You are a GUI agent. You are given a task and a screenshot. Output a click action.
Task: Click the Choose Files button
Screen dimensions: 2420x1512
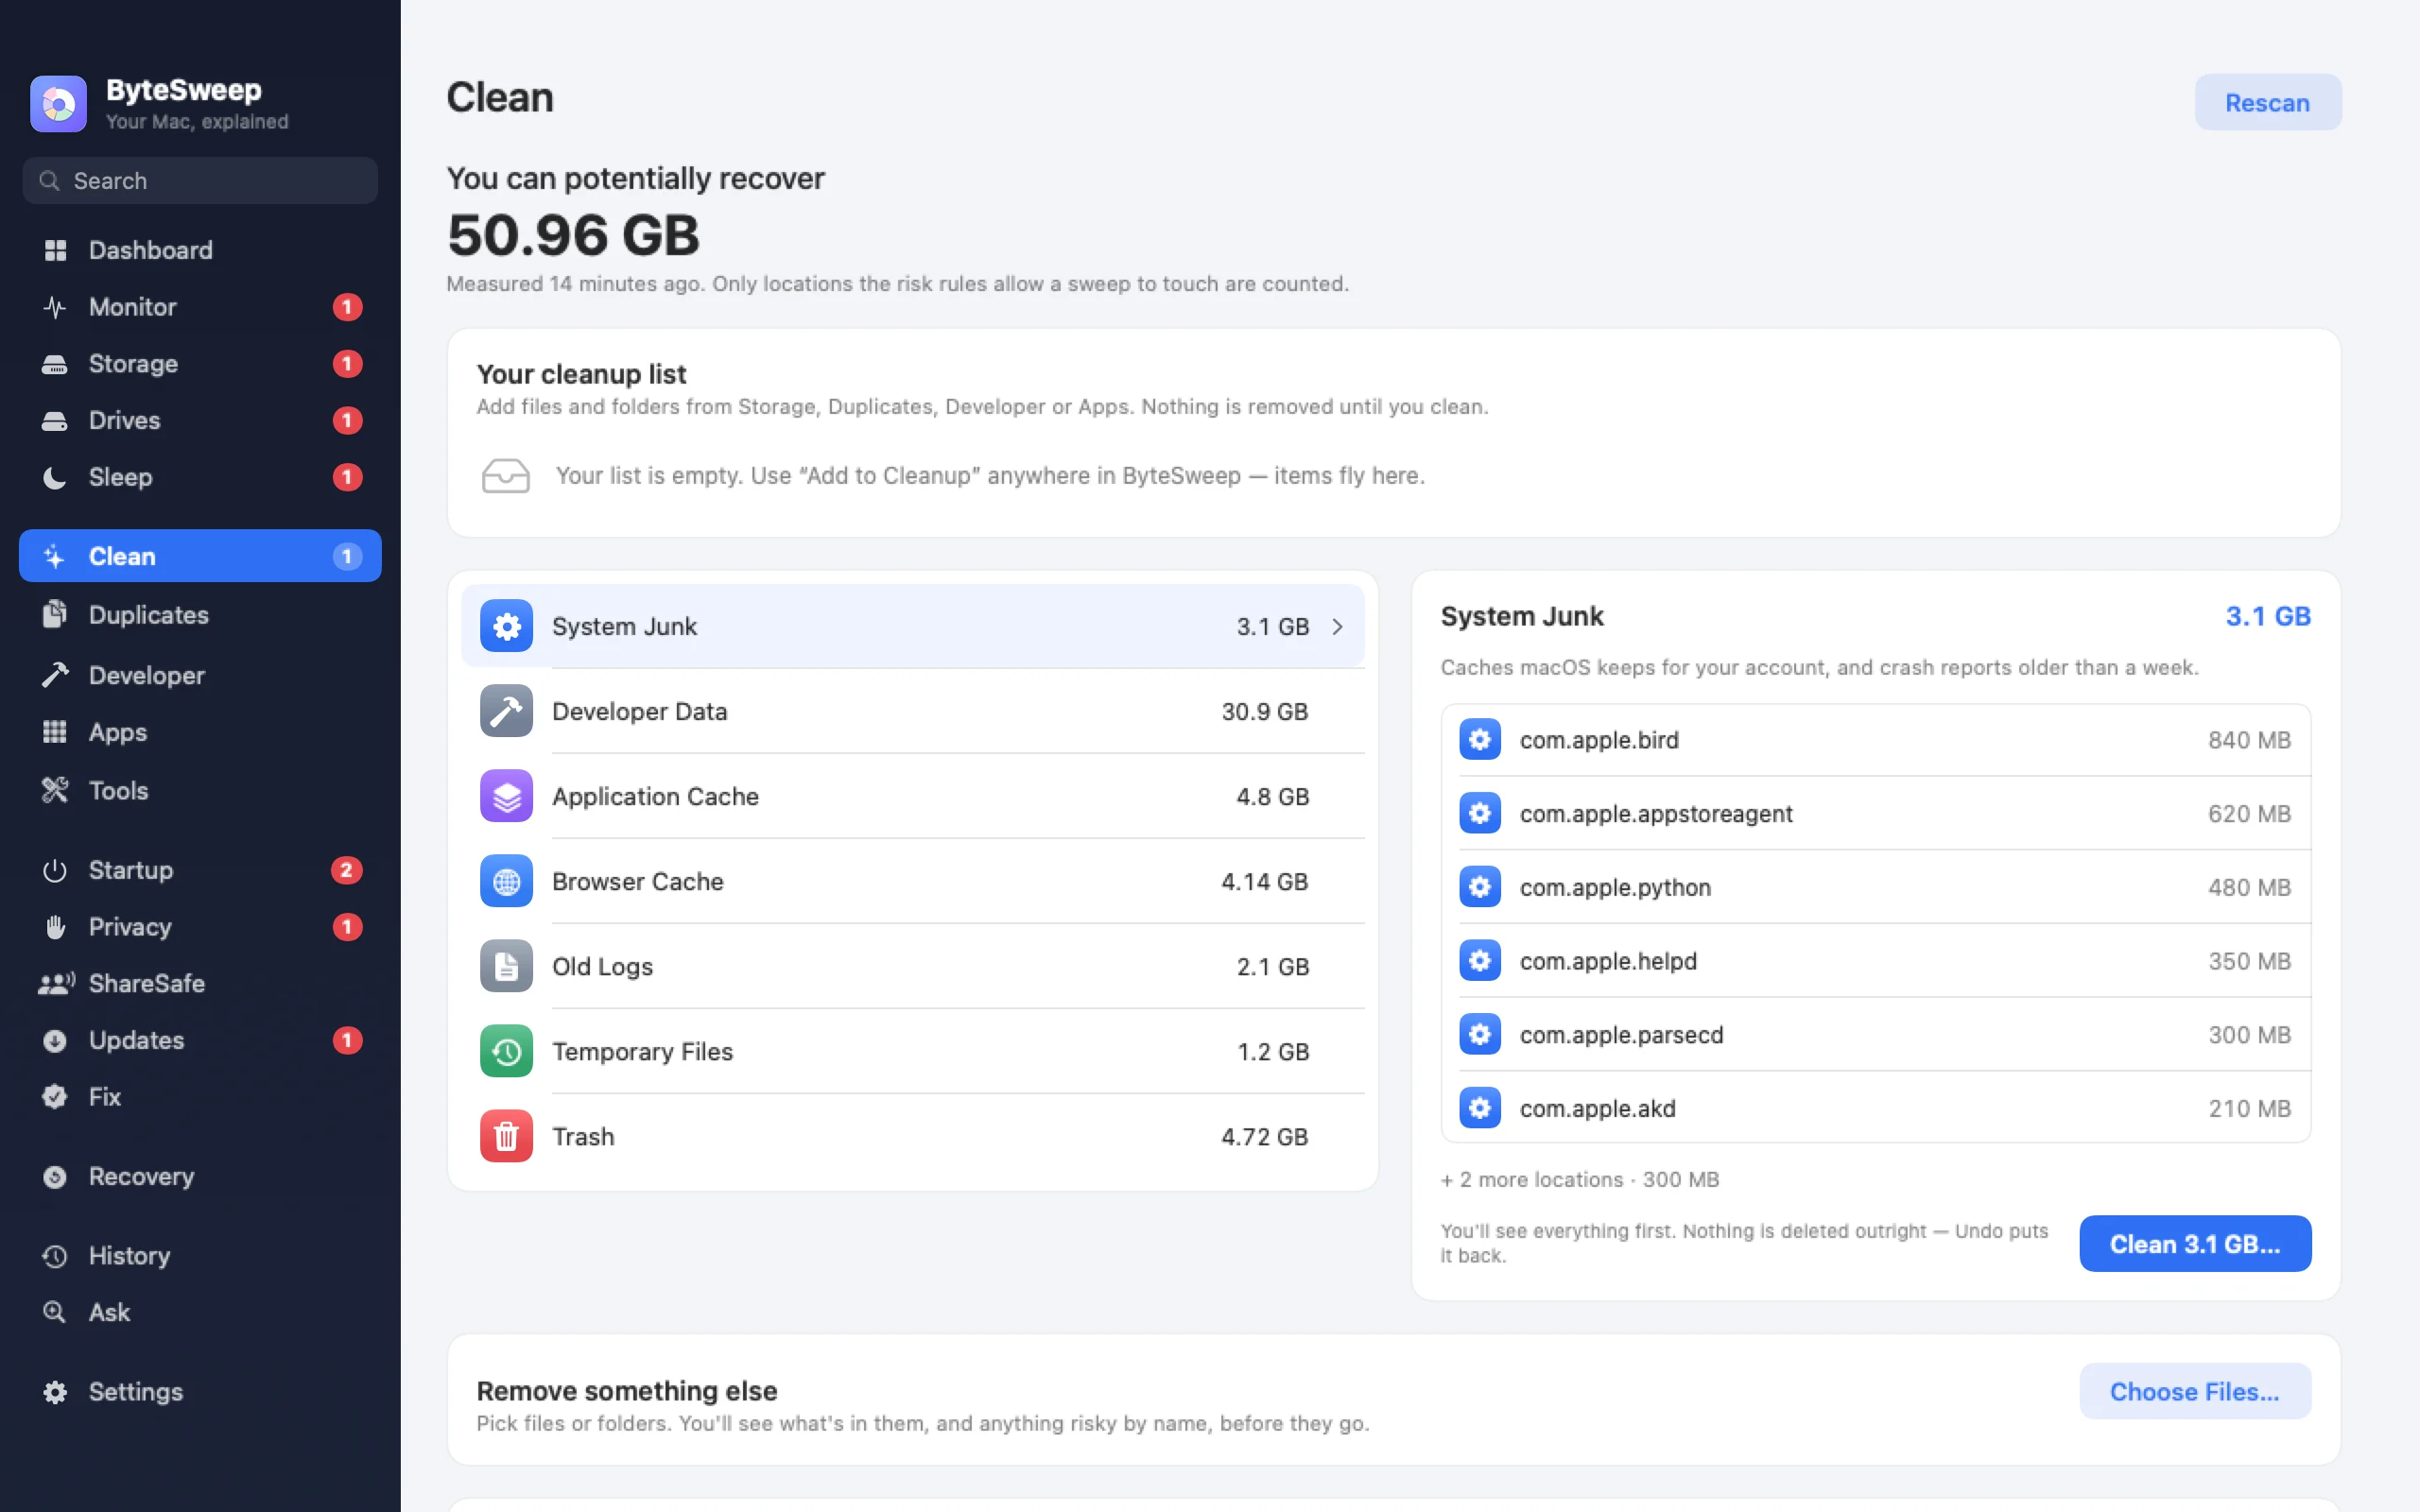point(2195,1391)
